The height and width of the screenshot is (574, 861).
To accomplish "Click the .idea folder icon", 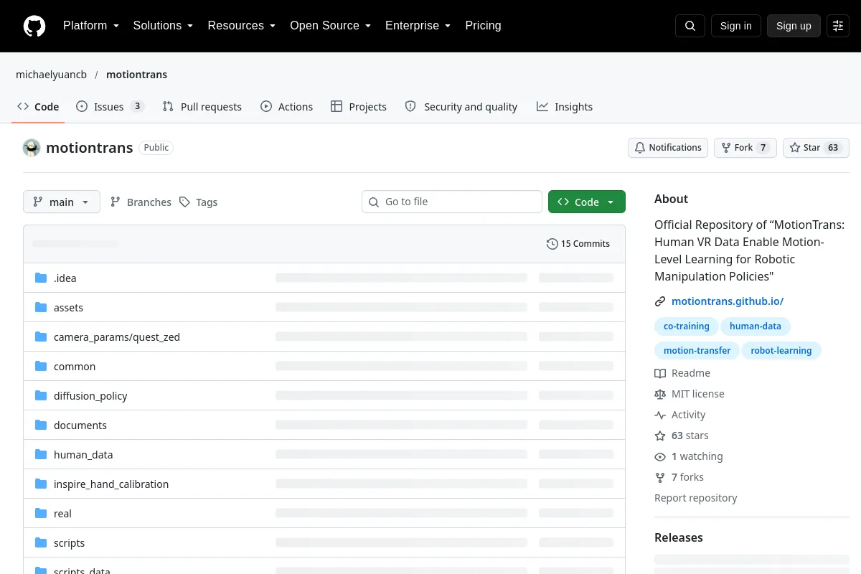I will pos(41,278).
